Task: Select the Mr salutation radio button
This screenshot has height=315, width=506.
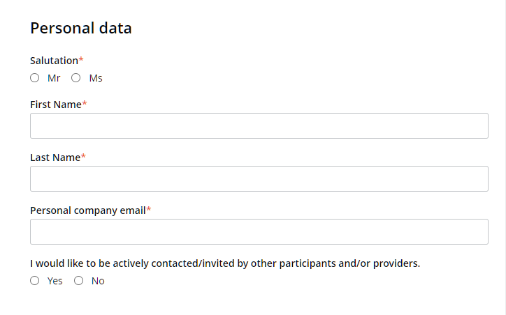Action: pos(35,78)
